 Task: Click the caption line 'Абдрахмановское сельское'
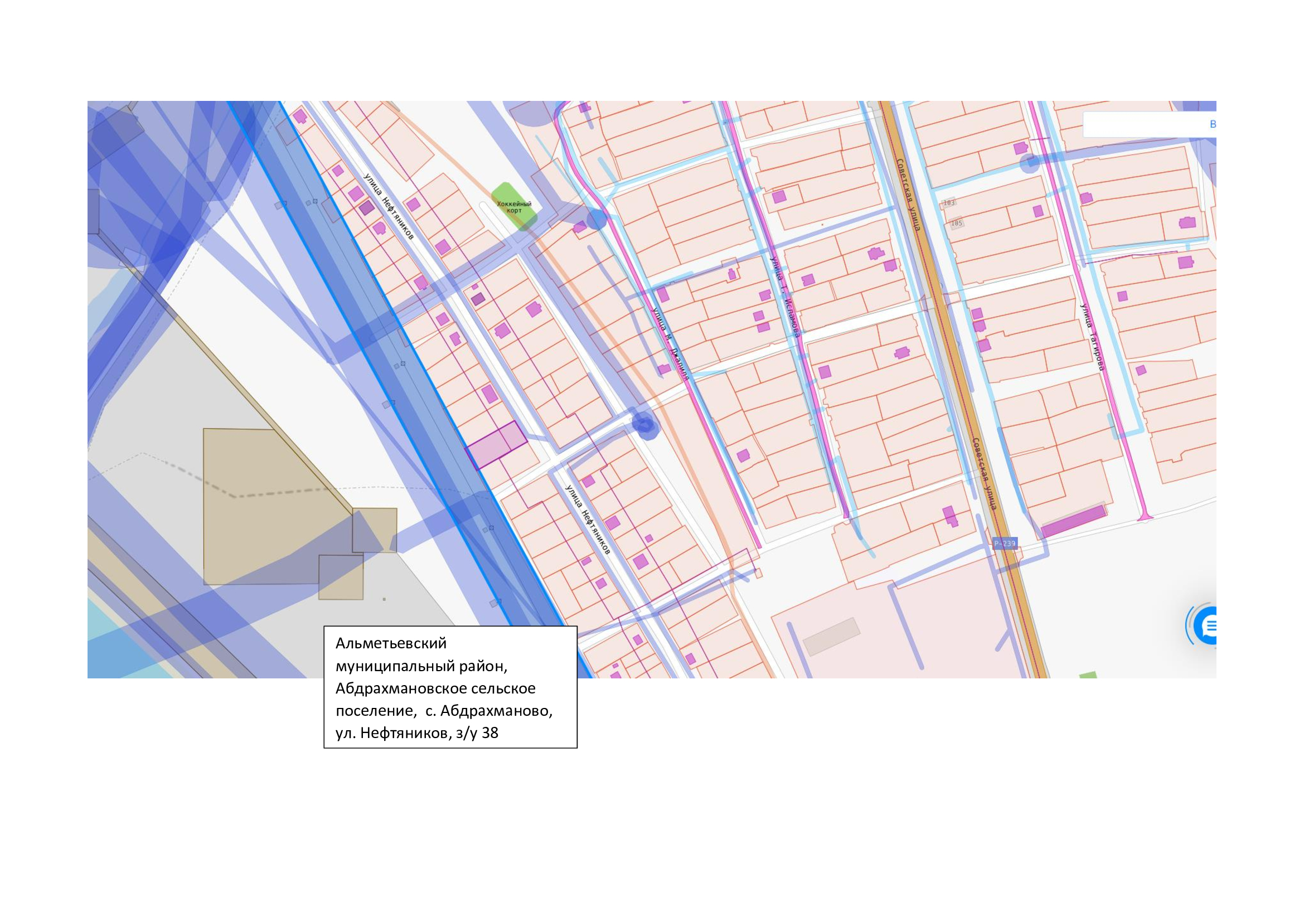[435, 688]
